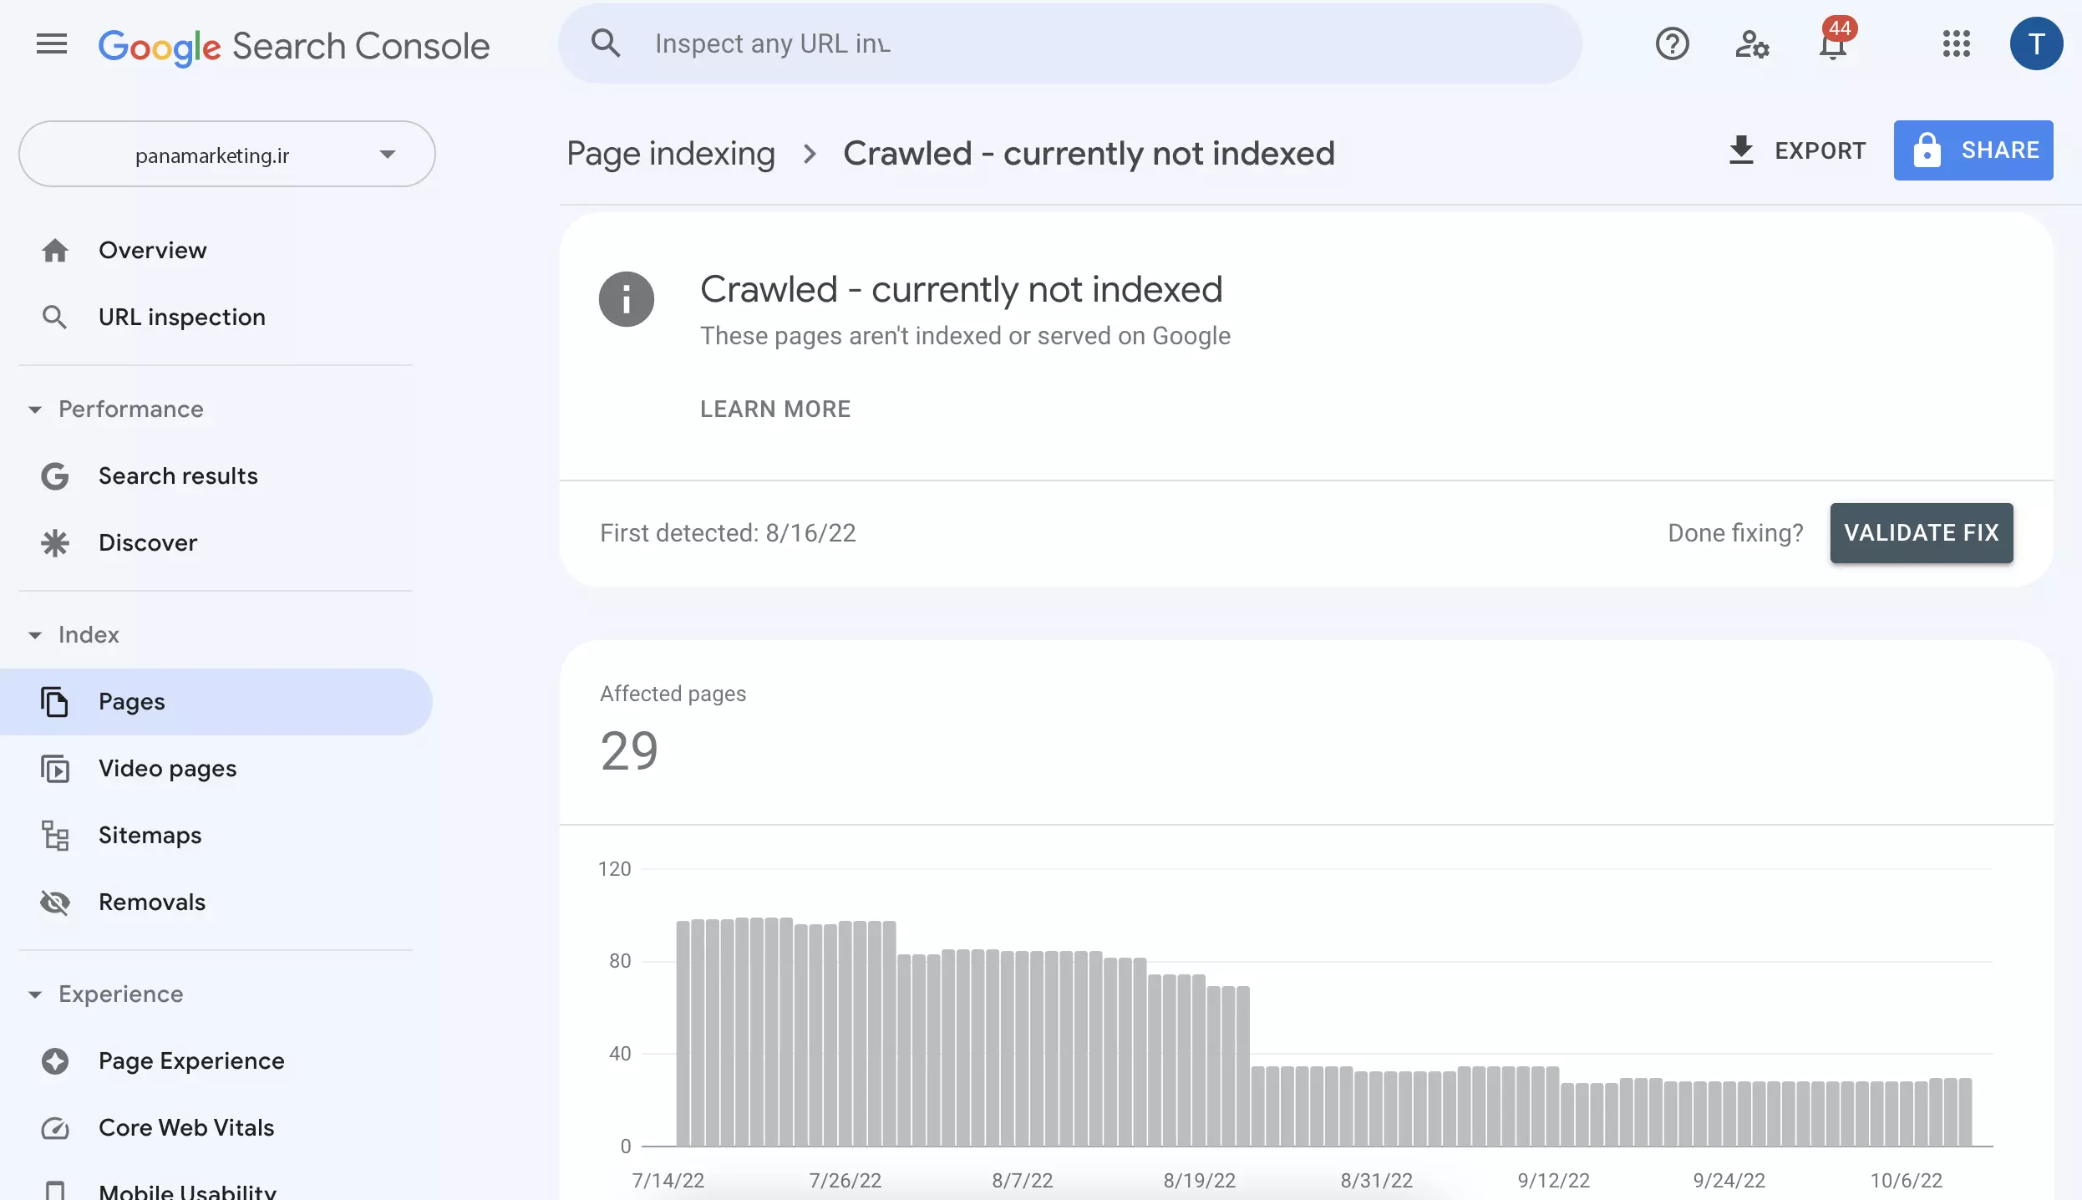
Task: Click LEARN MORE link
Action: pos(775,408)
